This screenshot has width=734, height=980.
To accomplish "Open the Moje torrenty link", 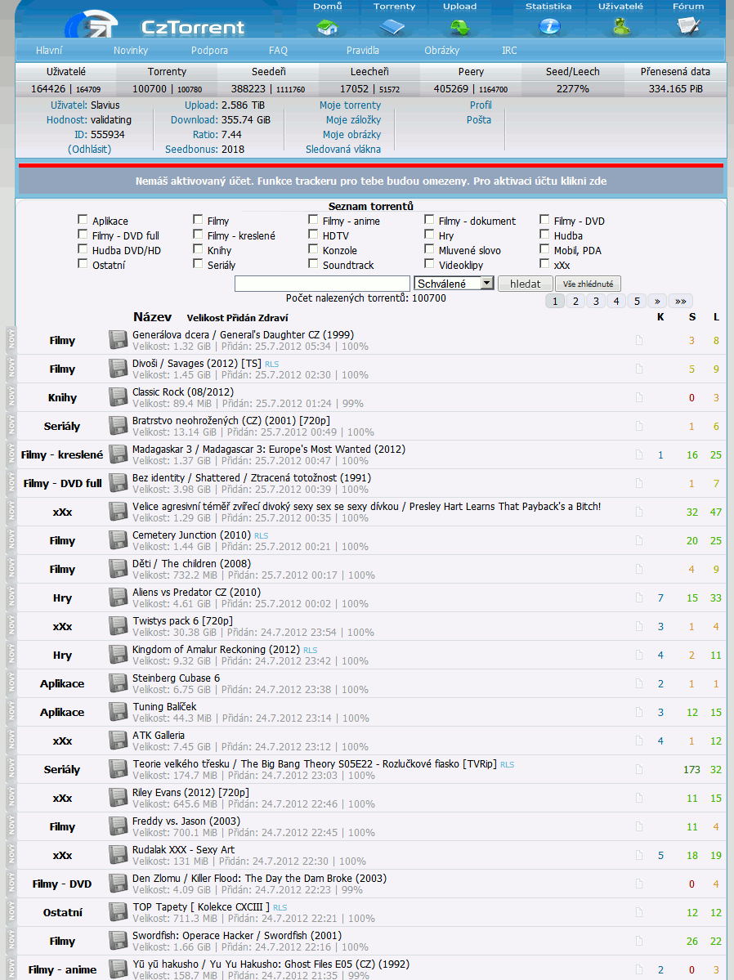I will pos(350,105).
